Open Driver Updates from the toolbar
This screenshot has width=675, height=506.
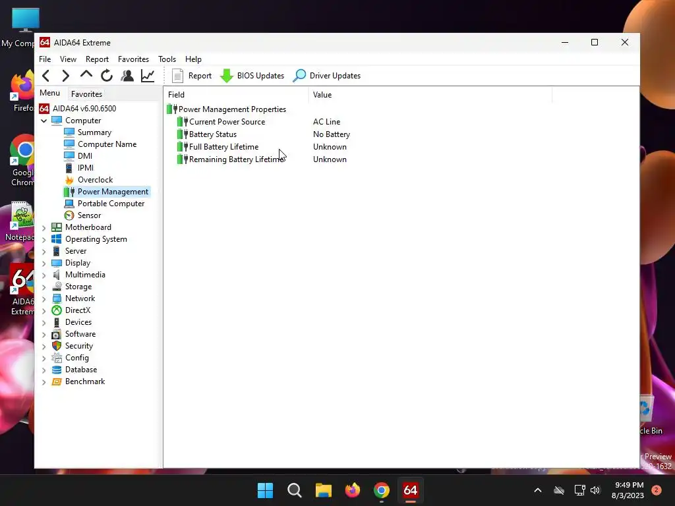327,76
